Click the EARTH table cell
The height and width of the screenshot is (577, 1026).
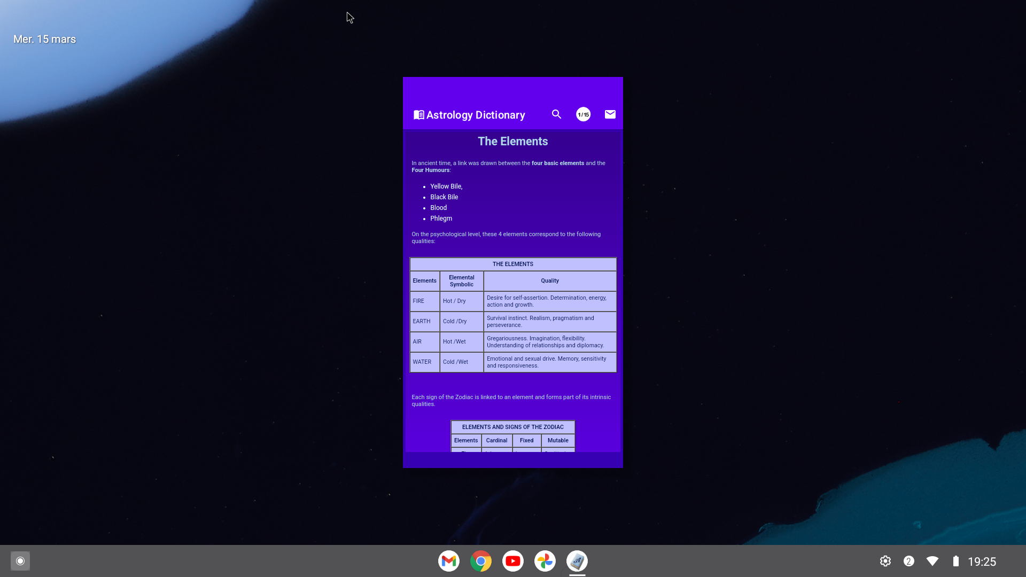point(425,322)
